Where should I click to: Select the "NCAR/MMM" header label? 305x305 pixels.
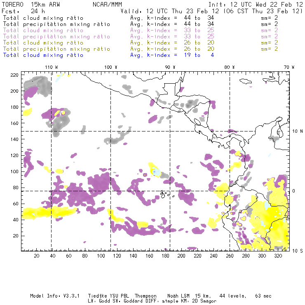tap(108, 5)
